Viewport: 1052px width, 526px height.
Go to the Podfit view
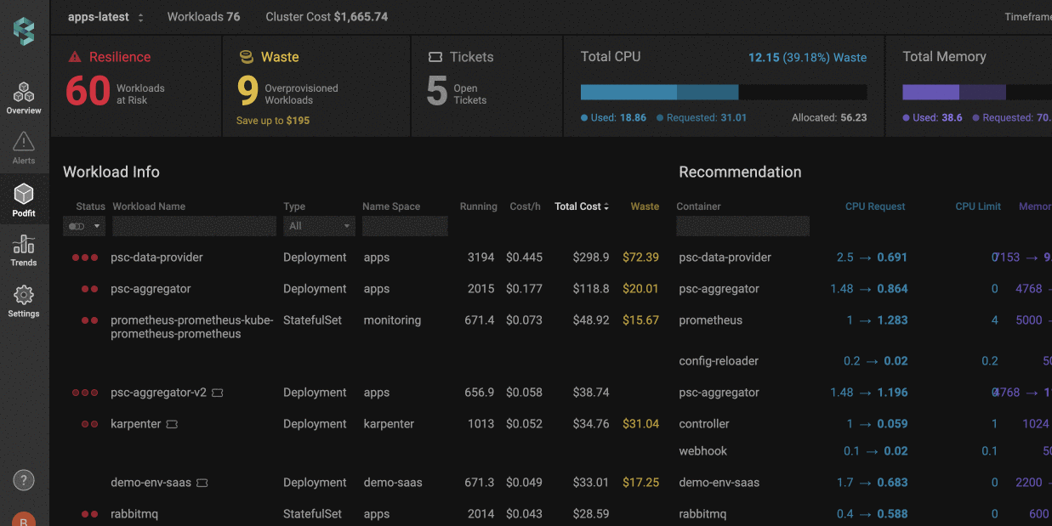[24, 201]
